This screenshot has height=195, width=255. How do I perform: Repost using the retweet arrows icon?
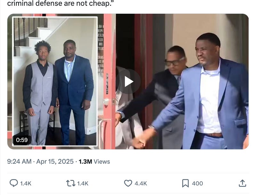pos(71,183)
